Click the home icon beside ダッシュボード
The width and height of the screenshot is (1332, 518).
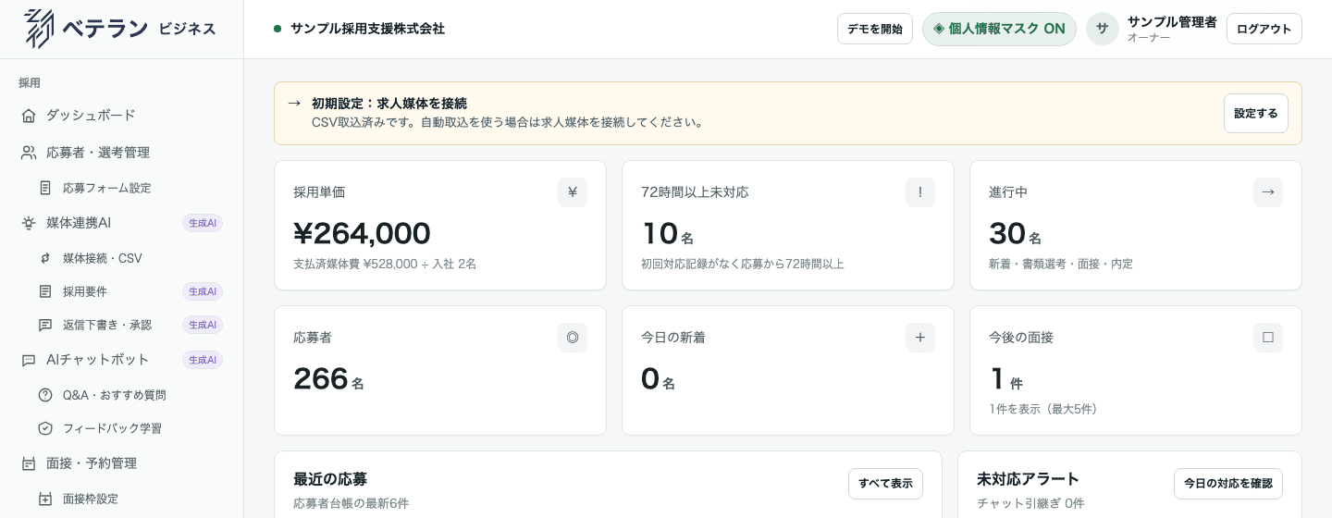point(29,116)
